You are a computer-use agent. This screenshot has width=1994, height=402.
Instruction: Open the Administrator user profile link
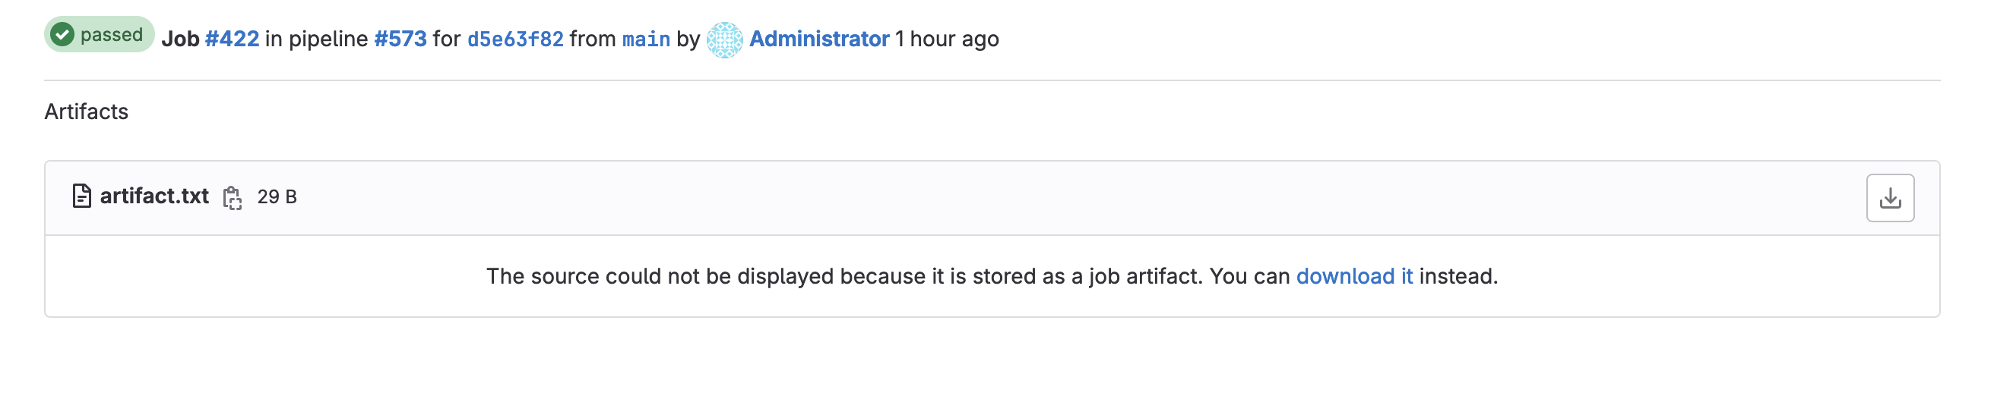click(819, 39)
